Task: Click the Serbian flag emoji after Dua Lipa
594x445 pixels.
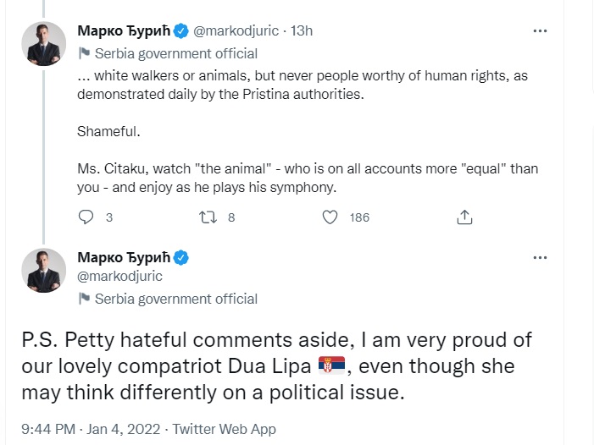Action: coord(331,366)
